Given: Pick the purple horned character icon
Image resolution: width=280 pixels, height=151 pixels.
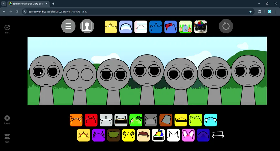Looking at the screenshot, I should (99, 135).
